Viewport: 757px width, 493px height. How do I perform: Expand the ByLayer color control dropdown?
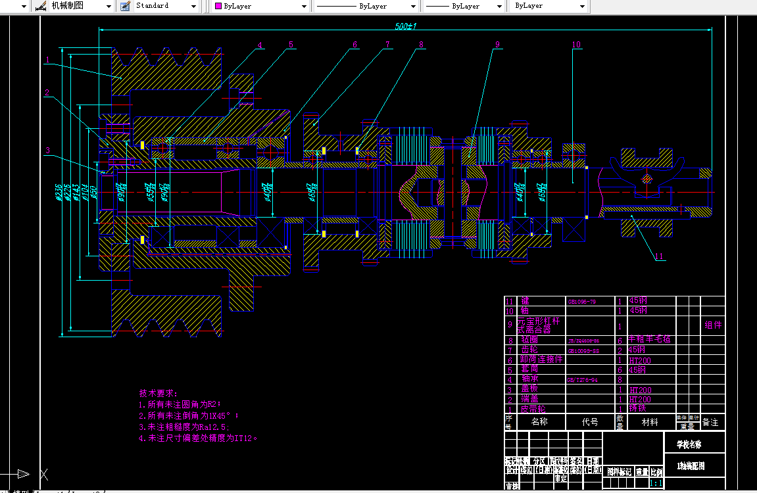pyautogui.click(x=304, y=7)
